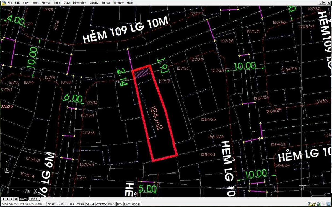Open the Dimension menu
Screen dimensions: 332x207
coord(80,3)
